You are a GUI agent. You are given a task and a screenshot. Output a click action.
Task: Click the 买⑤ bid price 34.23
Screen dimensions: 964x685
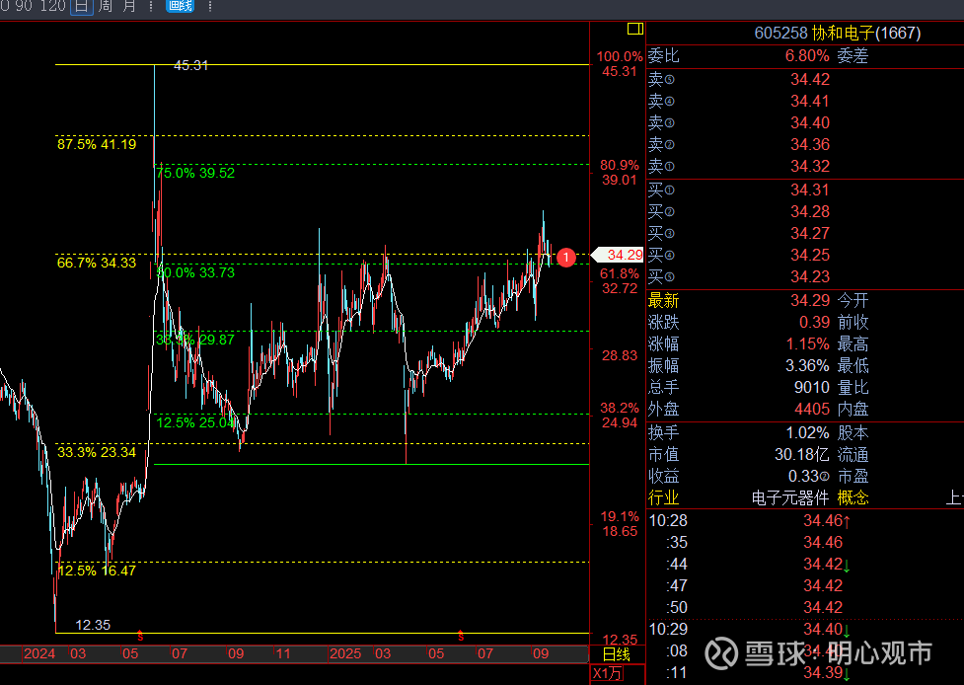pos(810,276)
